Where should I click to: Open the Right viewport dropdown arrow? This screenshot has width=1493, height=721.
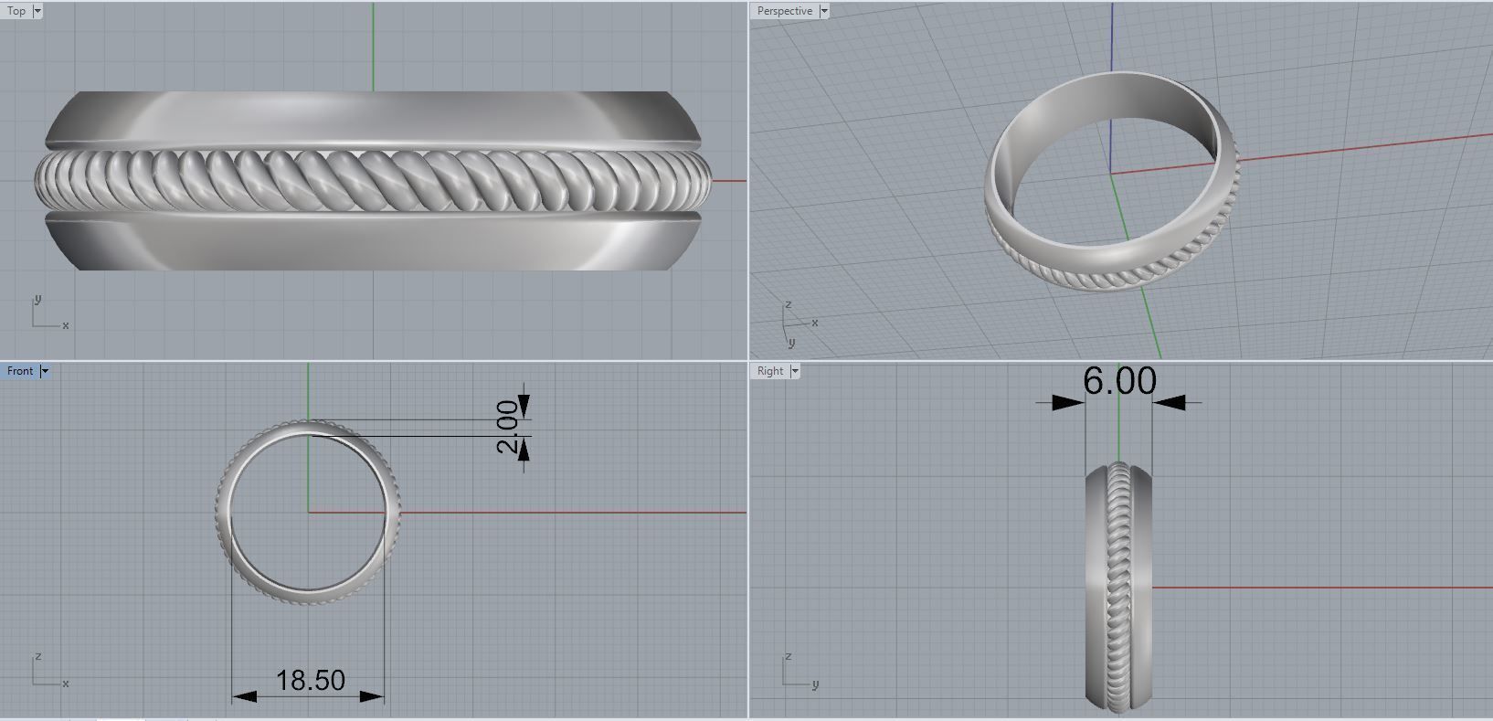795,371
